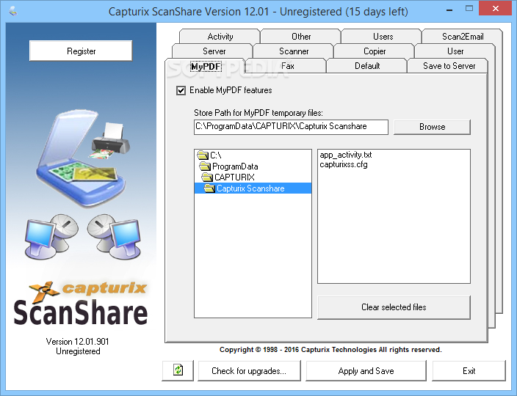The height and width of the screenshot is (396, 517).
Task: Close the Capturix ScanShare window
Action: (x=495, y=9)
